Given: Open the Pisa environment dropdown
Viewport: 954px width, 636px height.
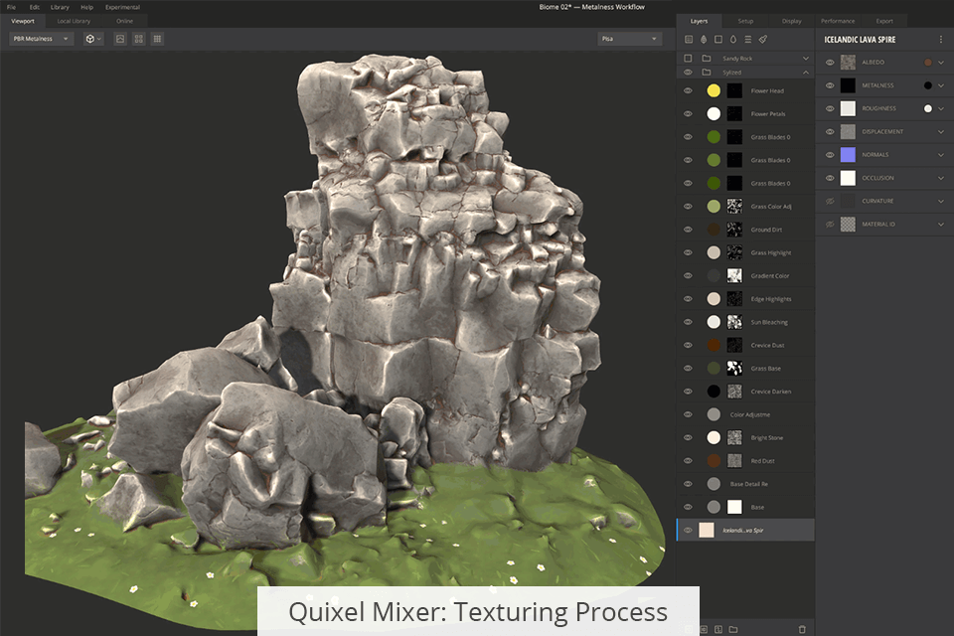Looking at the screenshot, I should coord(629,39).
